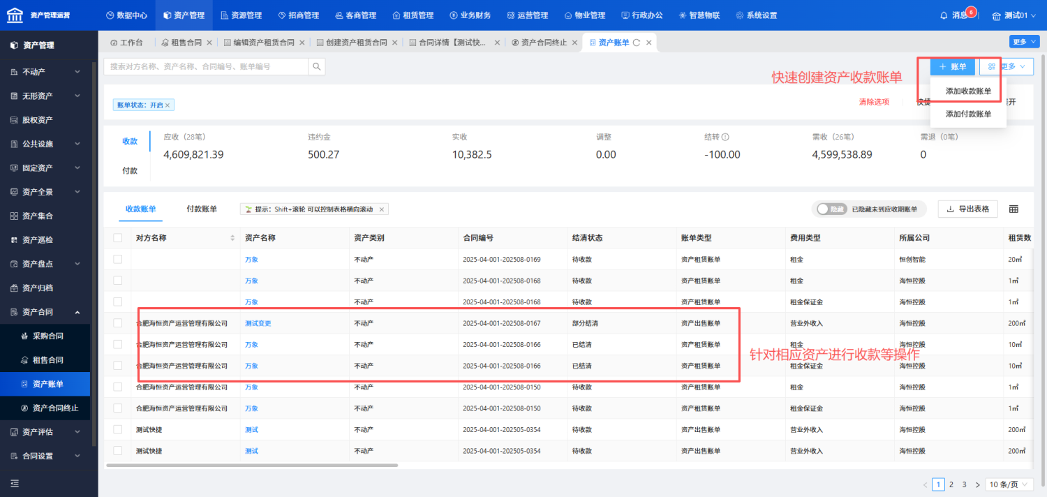This screenshot has width=1047, height=497.
Task: Dismiss the Shift+滚轮 hint box
Action: click(382, 209)
